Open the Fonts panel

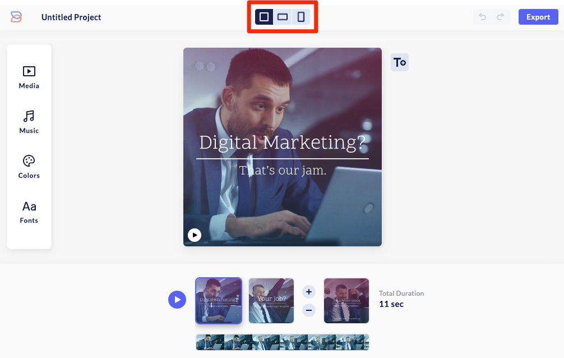pyautogui.click(x=29, y=213)
